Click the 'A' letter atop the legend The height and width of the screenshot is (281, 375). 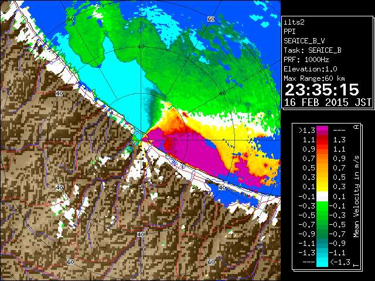click(x=356, y=127)
